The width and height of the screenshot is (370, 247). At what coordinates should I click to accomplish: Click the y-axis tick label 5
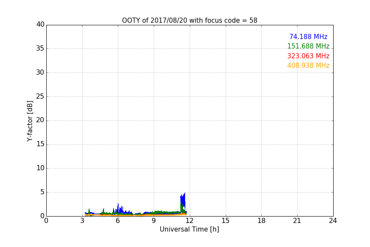click(42, 192)
